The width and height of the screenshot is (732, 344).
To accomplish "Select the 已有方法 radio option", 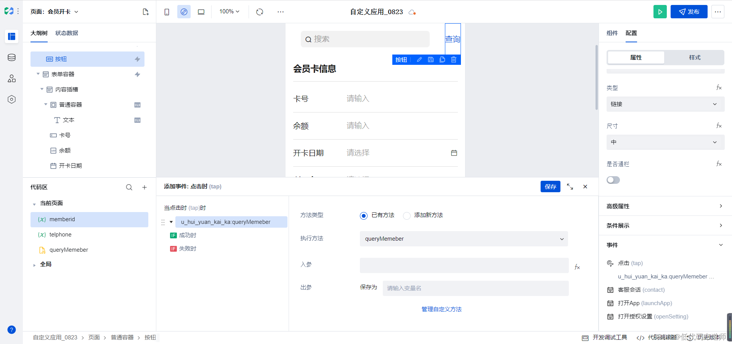I will coord(364,216).
